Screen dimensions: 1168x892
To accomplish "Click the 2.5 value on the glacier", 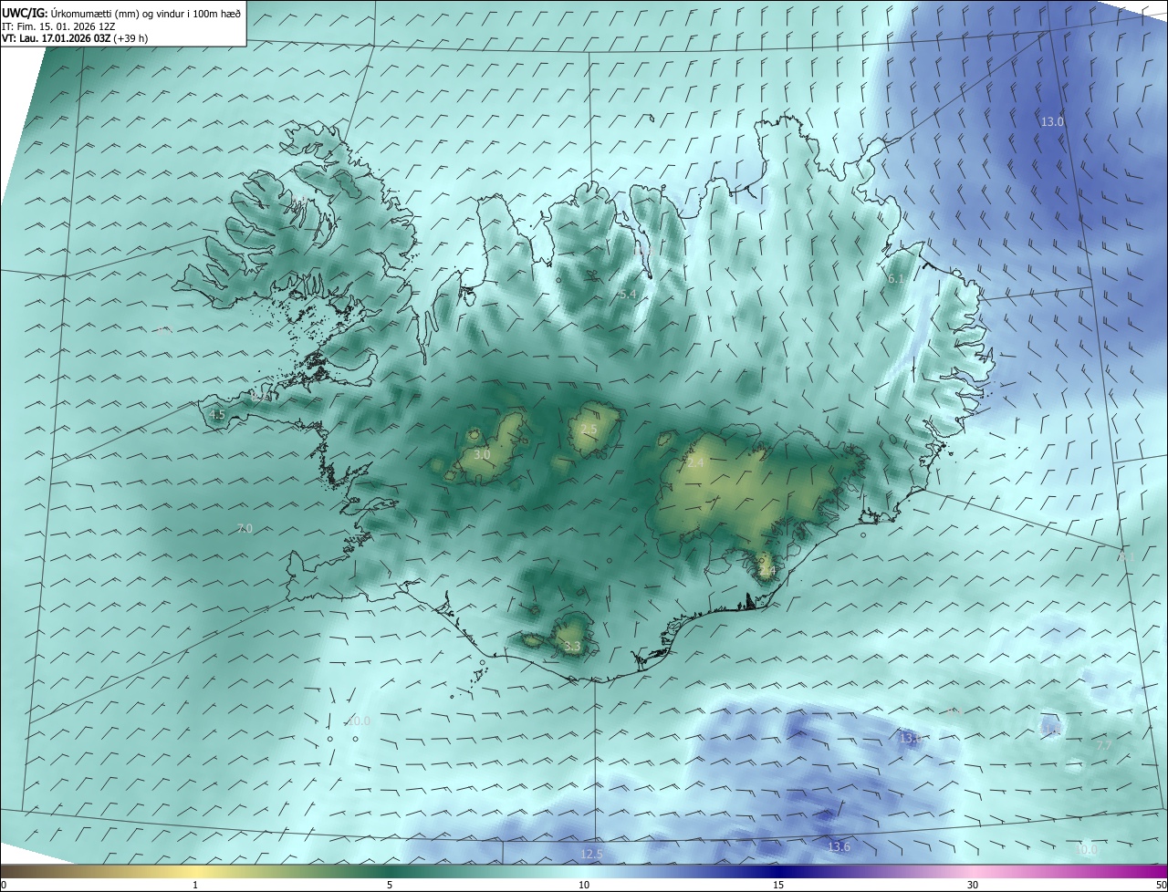I will tap(589, 430).
